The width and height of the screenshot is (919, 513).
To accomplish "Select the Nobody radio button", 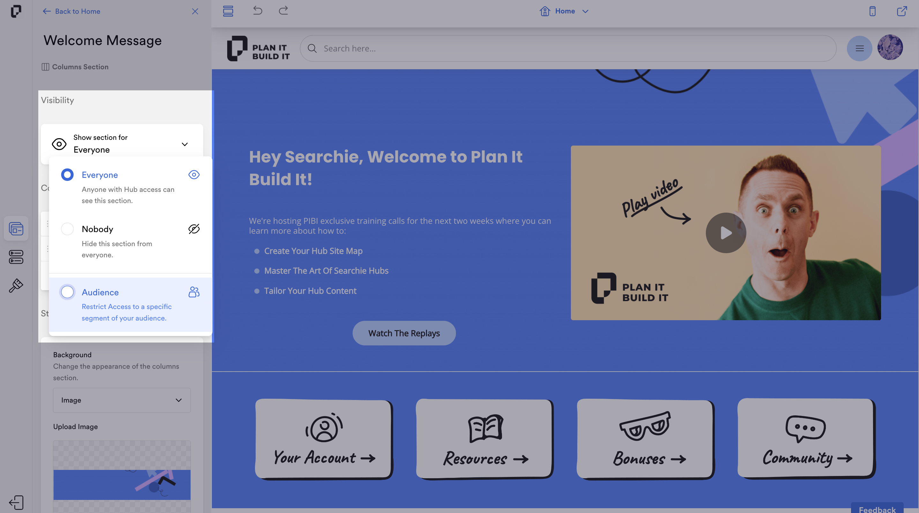I will (x=67, y=229).
